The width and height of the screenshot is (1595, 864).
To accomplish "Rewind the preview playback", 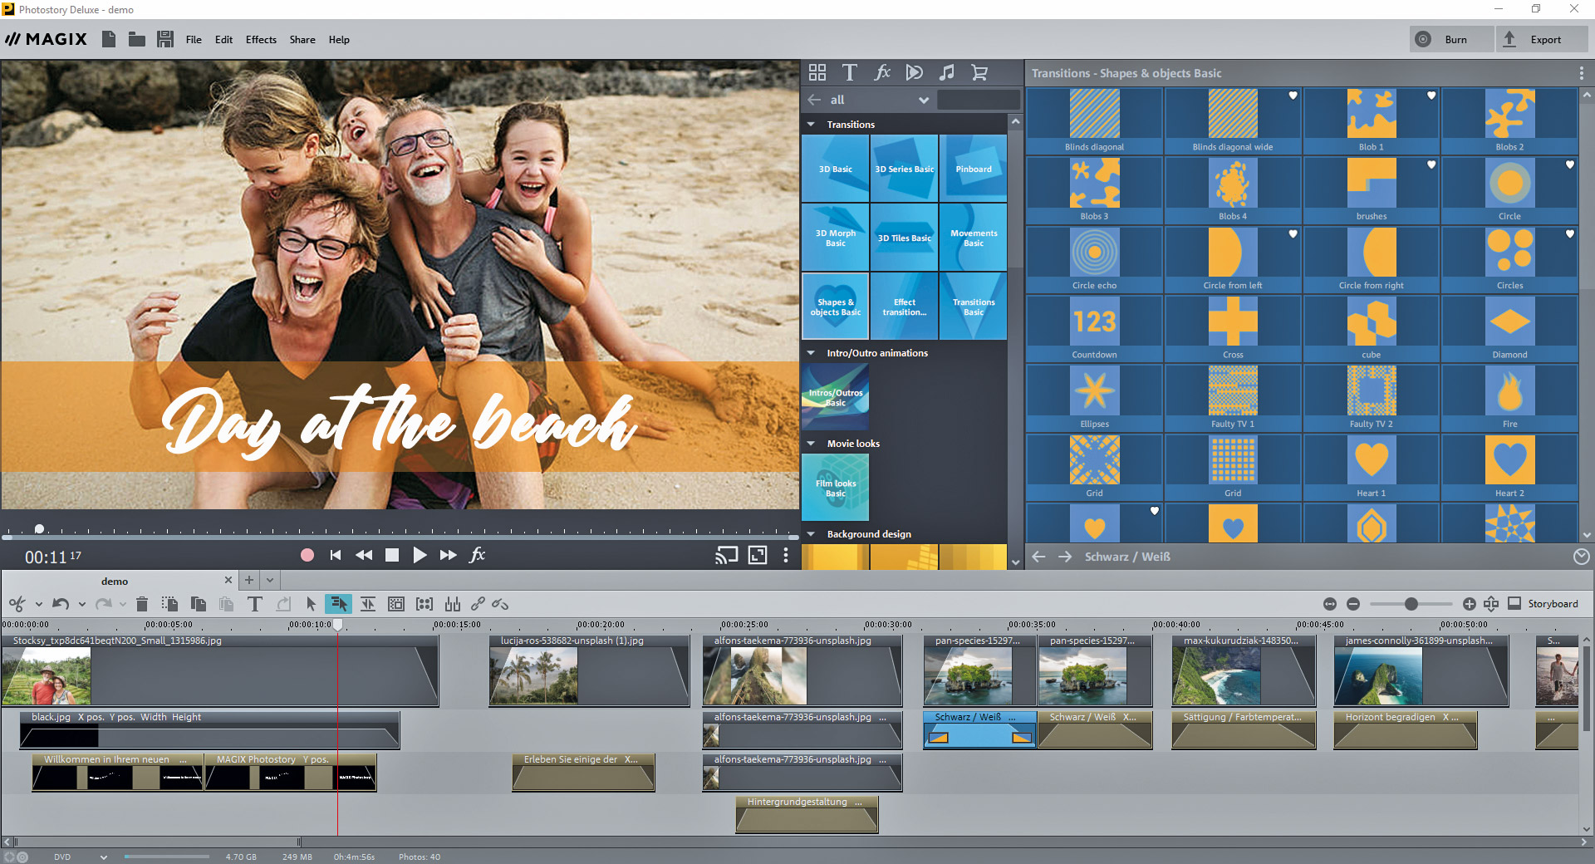I will pos(364,555).
